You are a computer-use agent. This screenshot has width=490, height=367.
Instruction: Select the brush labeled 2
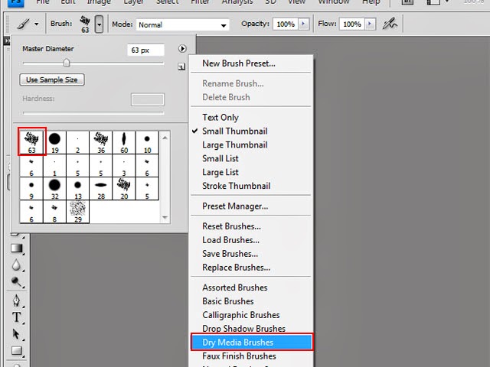78,143
